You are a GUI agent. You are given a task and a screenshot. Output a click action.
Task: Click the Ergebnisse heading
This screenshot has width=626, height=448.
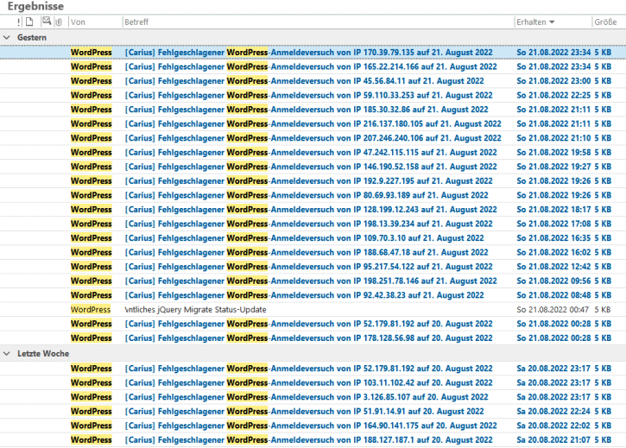[35, 6]
